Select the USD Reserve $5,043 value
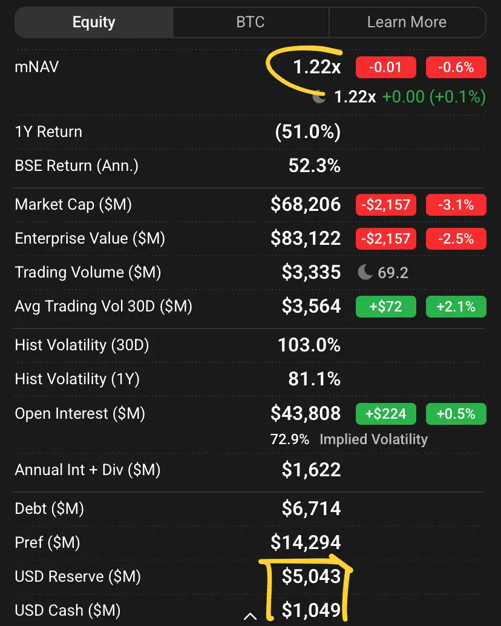 (x=311, y=576)
